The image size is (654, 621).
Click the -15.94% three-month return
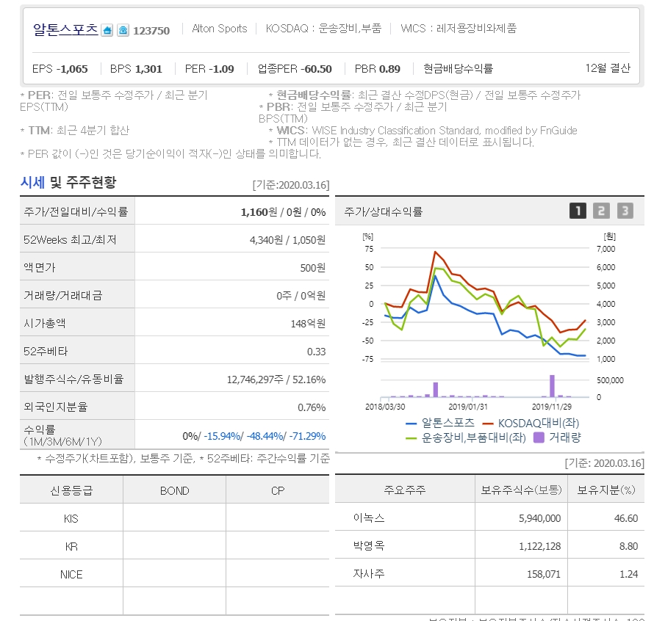223,436
